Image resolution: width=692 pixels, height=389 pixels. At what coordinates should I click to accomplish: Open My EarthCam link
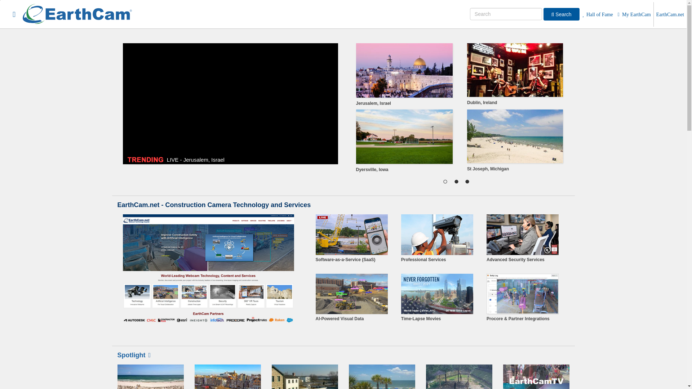634,15
